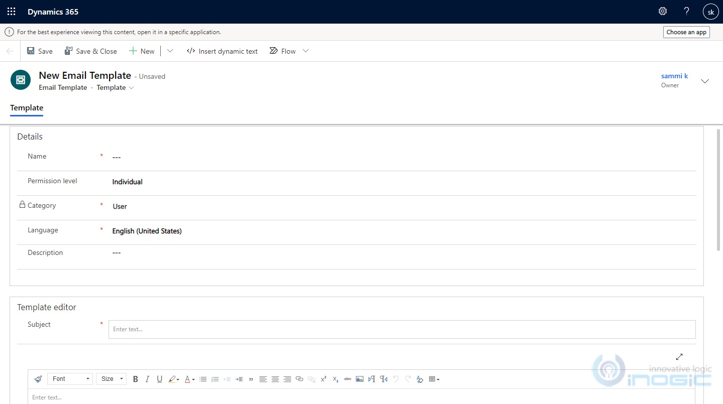Set left-to-right text direction
The image size is (723, 404).
372,379
